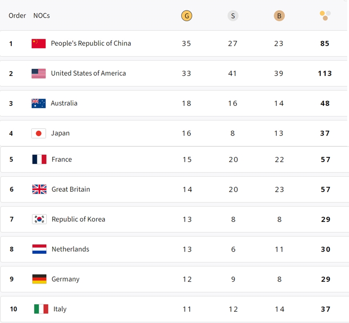Open the Netherlands country link
The height and width of the screenshot is (323, 349).
(70, 249)
